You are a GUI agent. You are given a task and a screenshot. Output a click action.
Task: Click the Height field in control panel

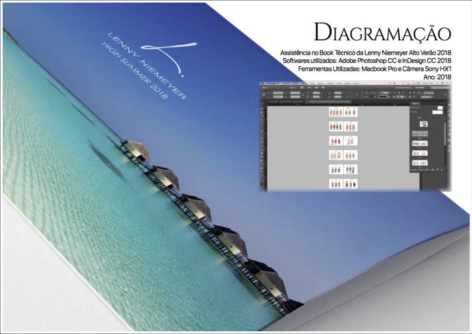295,97
